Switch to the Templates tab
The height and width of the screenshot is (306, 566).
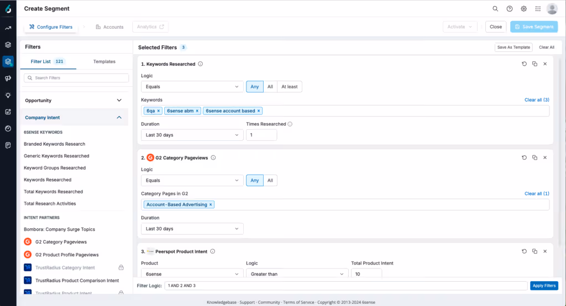tap(104, 62)
